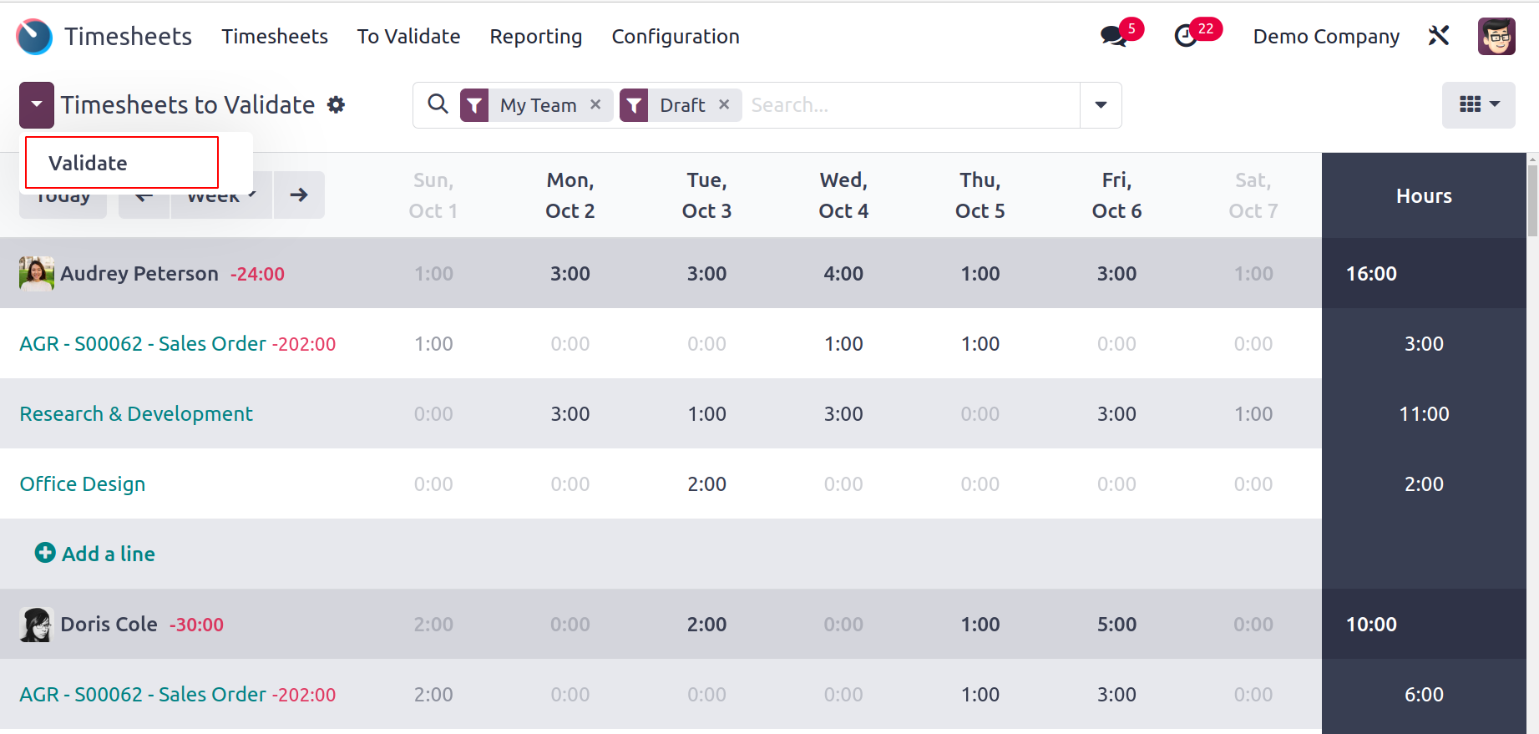Click the debug tools wrench icon
Viewport: 1539px width, 734px height.
pyautogui.click(x=1439, y=36)
